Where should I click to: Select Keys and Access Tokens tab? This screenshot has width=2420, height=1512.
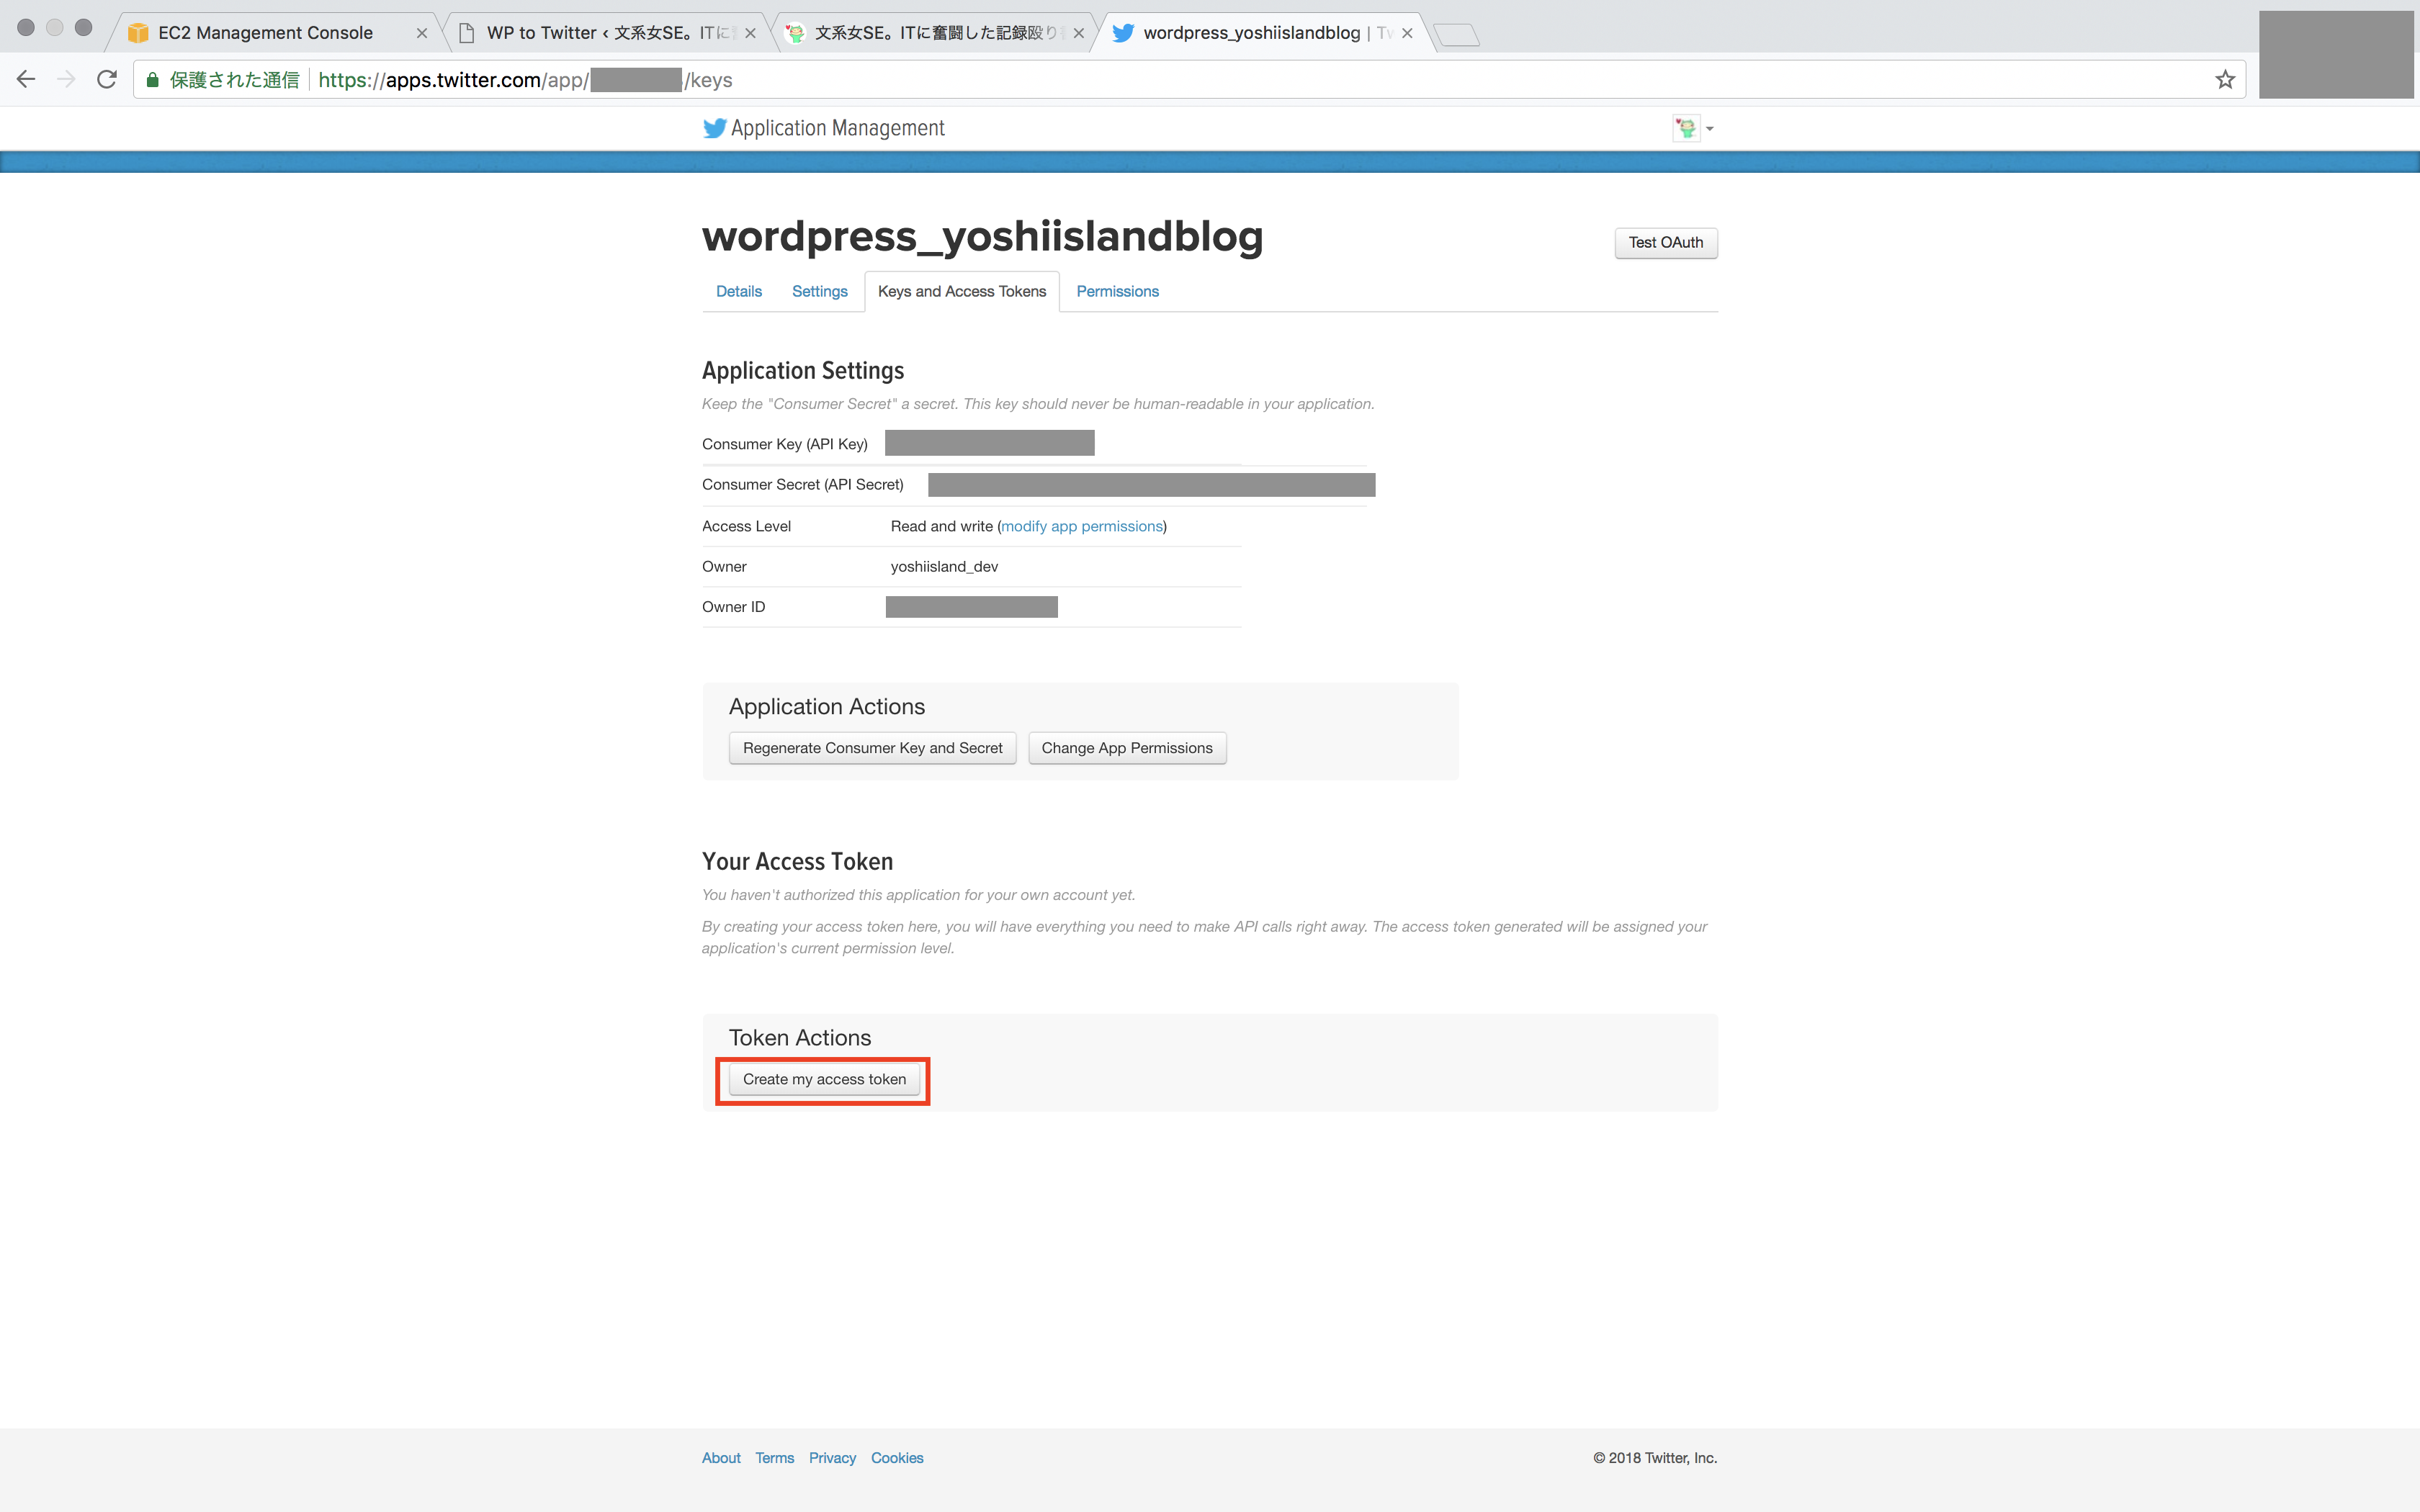962,291
